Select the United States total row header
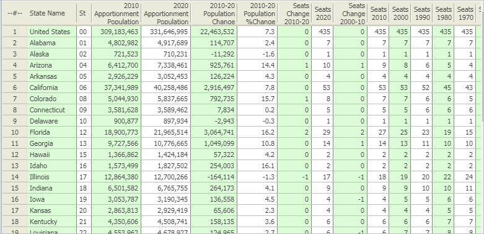Screen dimensions: 484x234 pyautogui.click(x=15, y=32)
